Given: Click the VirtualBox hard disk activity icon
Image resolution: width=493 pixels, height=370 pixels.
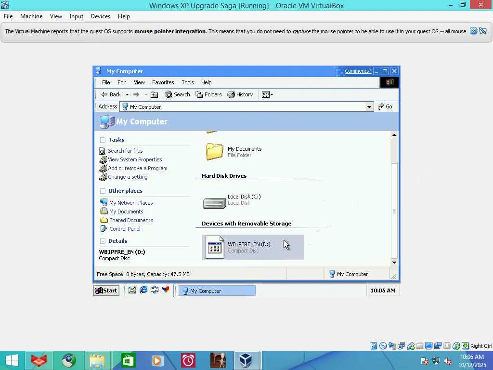Looking at the screenshot, I should pos(374,346).
